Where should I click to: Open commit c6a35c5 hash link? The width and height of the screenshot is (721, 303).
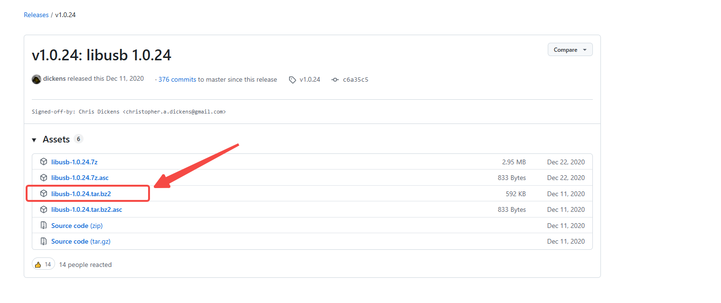click(x=356, y=79)
